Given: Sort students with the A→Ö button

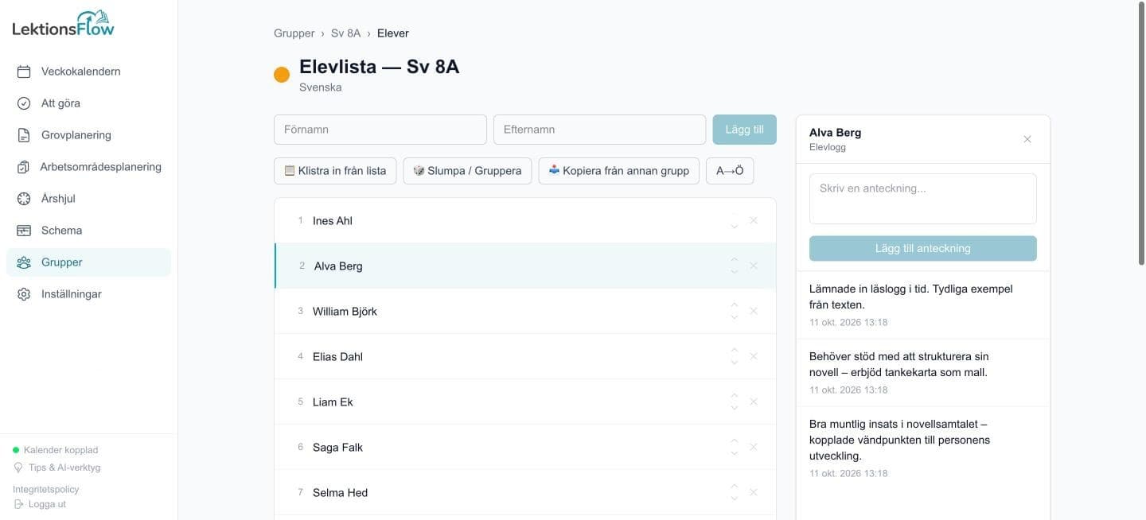Looking at the screenshot, I should tap(730, 171).
